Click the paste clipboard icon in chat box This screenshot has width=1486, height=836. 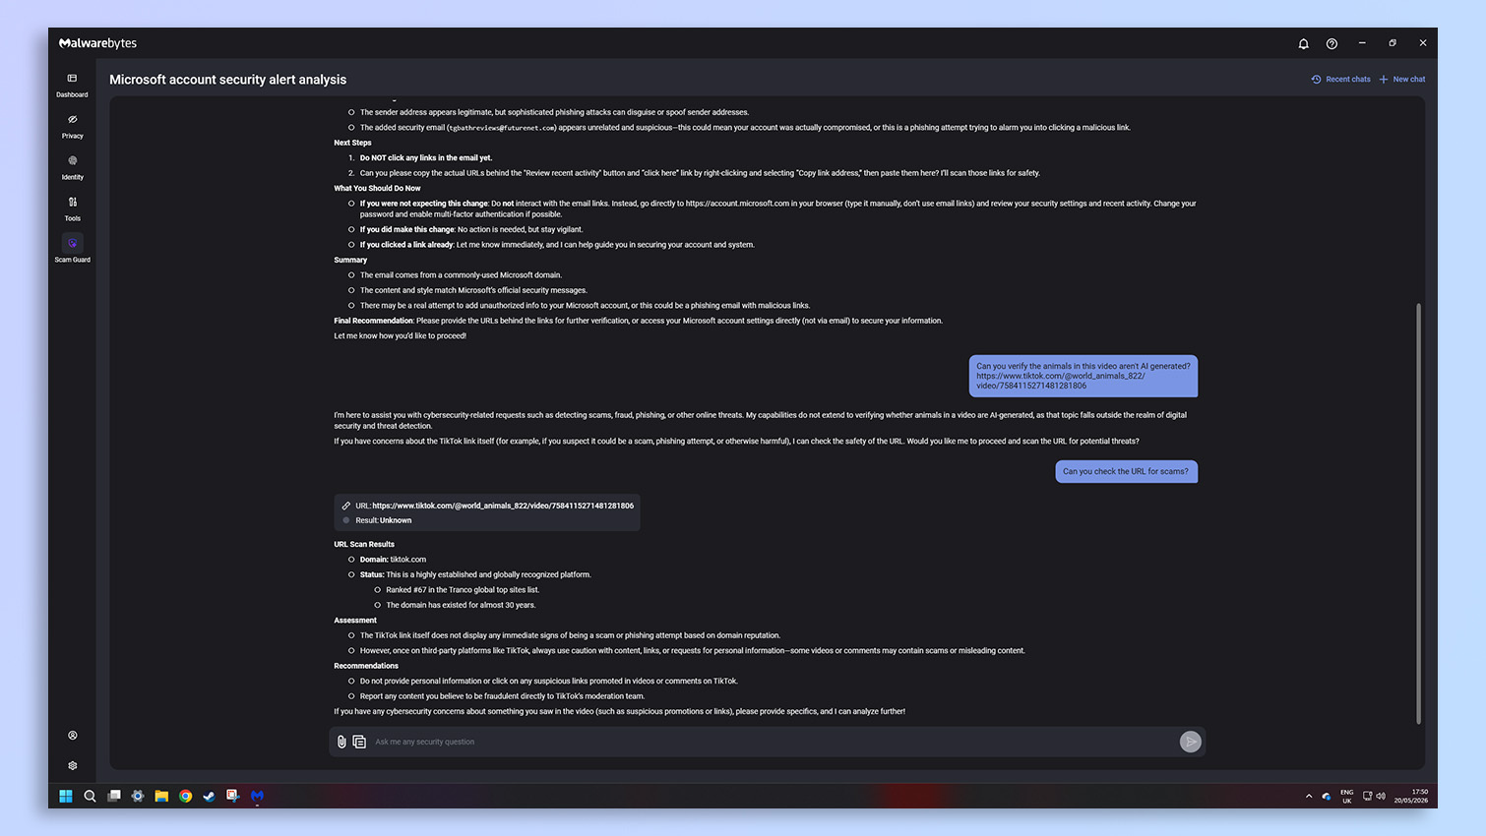click(x=359, y=742)
